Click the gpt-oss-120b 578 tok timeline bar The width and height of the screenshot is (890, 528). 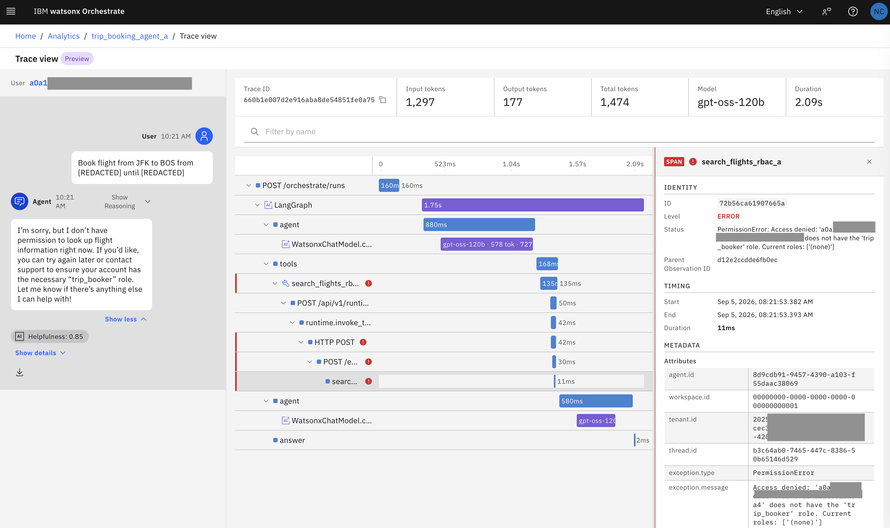click(486, 244)
